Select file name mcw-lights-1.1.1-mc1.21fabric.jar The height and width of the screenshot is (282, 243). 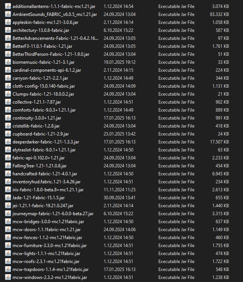coord(46,254)
